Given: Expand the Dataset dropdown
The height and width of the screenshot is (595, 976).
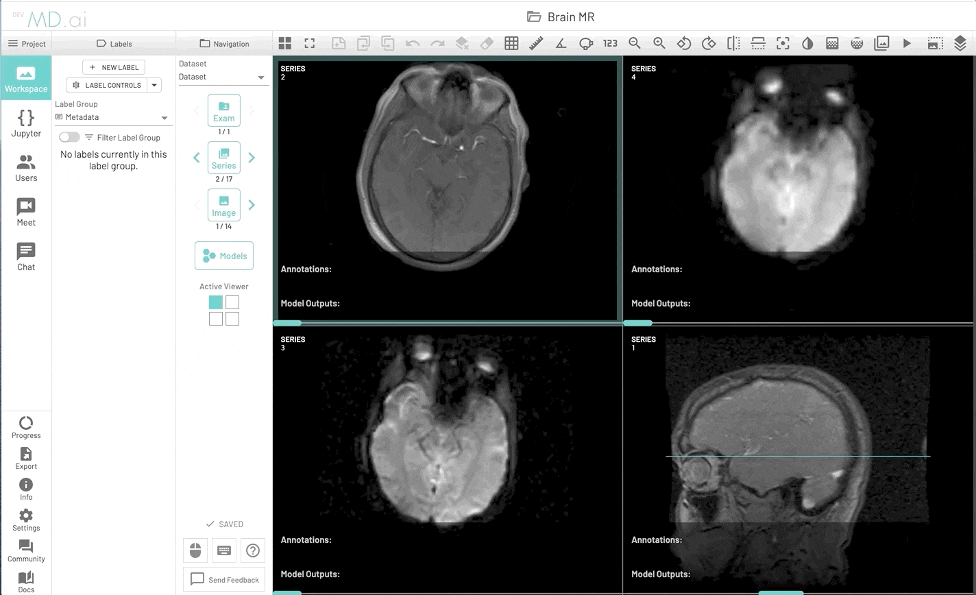Looking at the screenshot, I should click(x=222, y=77).
